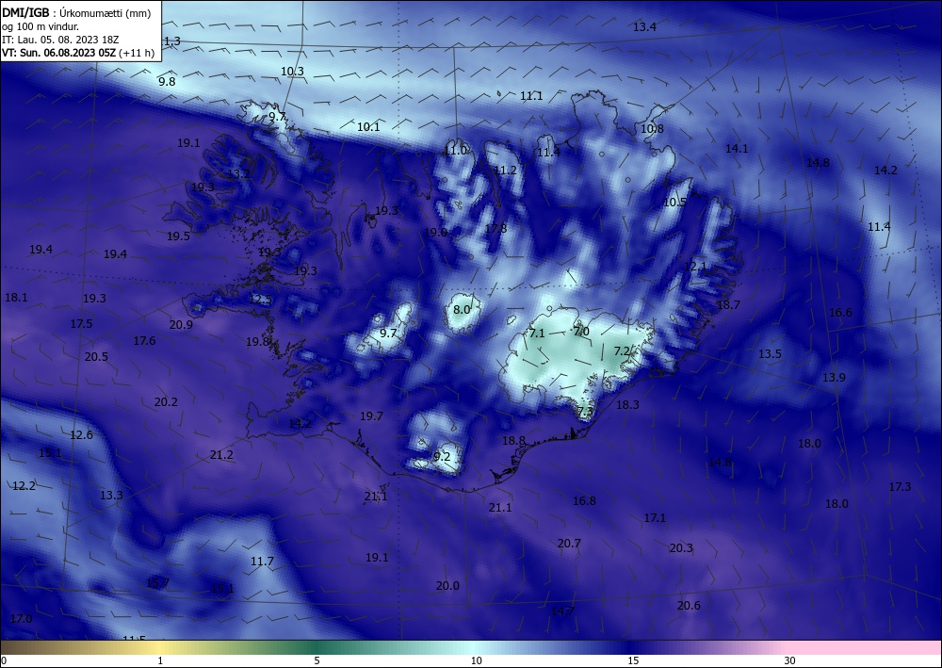This screenshot has height=668, width=942.
Task: Select the '19.0' value label
Action: 435,233
